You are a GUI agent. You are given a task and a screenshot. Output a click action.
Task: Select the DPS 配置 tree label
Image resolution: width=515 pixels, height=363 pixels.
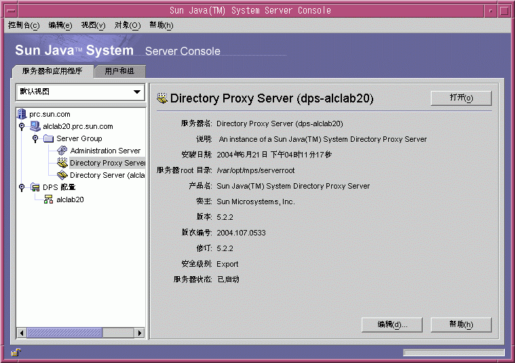pyautogui.click(x=59, y=187)
